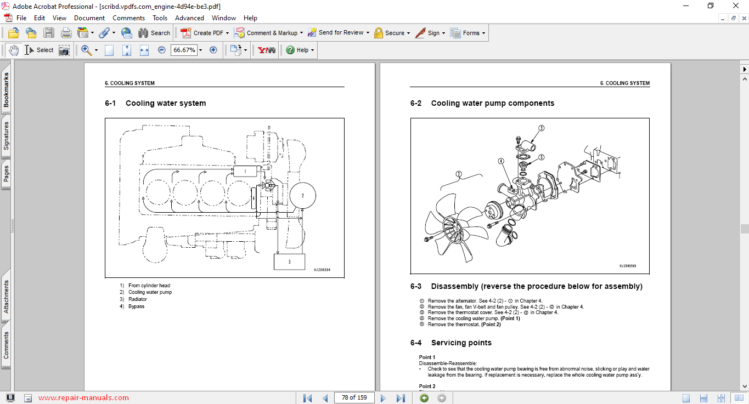This screenshot has height=404, width=749.
Task: Click the vertical scrollbar thumb
Action: [744, 229]
